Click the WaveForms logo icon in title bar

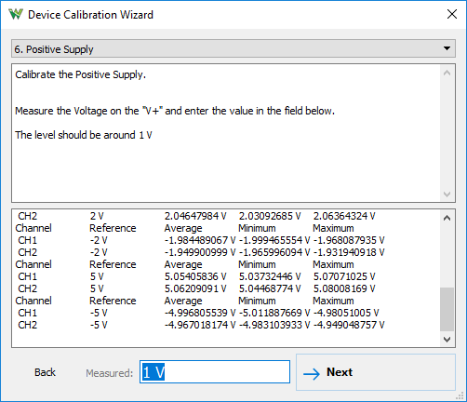tap(16, 14)
